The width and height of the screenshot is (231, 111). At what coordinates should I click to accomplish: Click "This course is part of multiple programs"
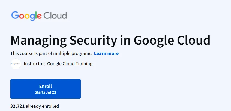[x=51, y=53]
